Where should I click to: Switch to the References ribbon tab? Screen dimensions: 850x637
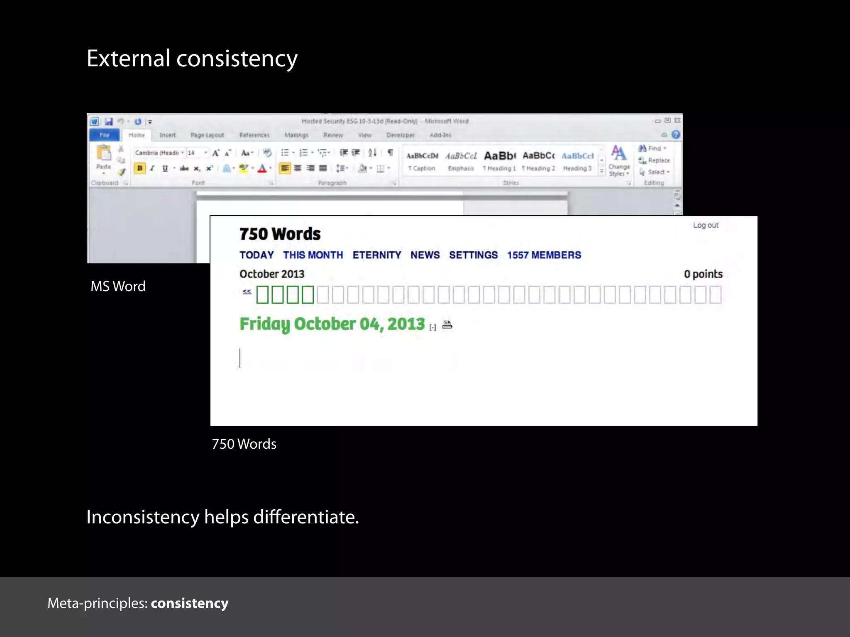coord(254,135)
